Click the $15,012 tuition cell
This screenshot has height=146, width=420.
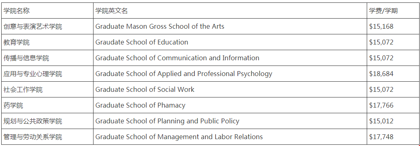393,121
